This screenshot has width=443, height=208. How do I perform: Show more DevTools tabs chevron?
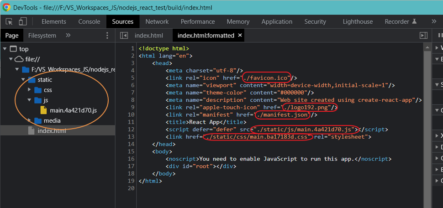(x=434, y=21)
